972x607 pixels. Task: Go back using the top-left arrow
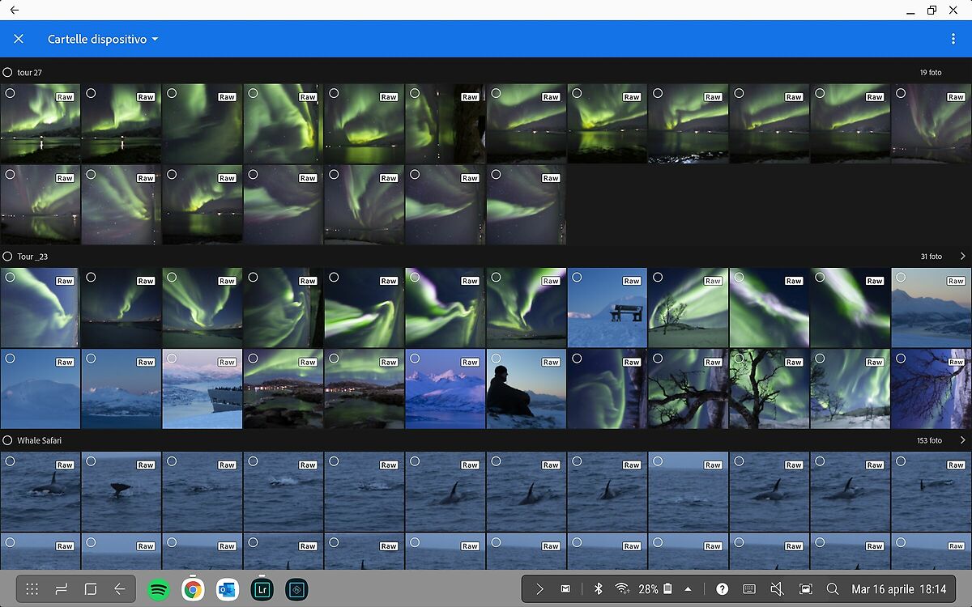[x=14, y=10]
